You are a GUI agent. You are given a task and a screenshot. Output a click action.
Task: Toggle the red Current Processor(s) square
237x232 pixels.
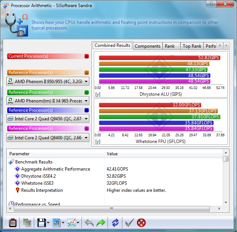tap(87, 56)
